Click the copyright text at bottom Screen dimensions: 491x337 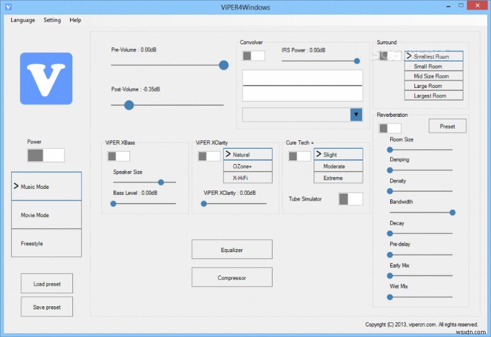click(422, 324)
